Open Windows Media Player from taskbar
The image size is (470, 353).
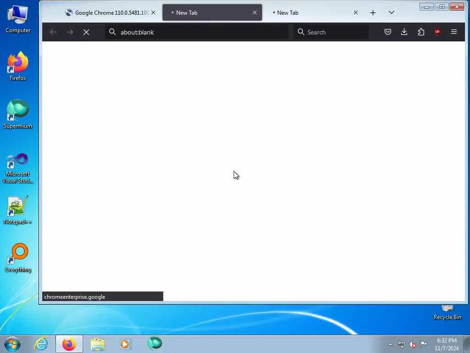tap(125, 344)
